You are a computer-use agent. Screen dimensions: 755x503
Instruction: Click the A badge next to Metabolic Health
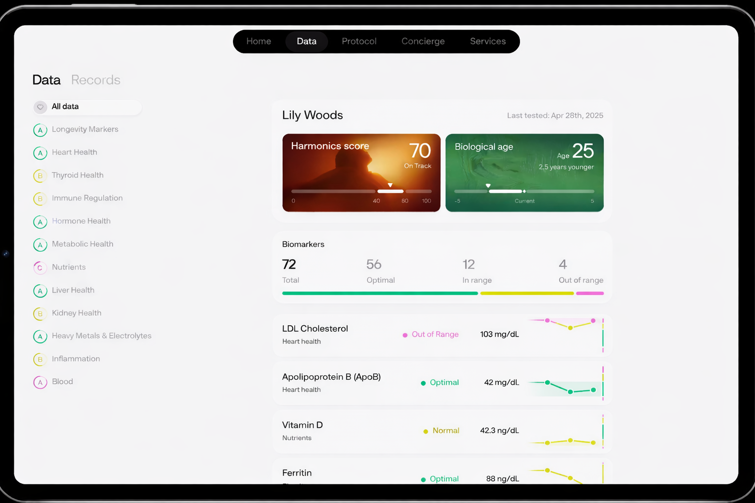click(x=40, y=245)
